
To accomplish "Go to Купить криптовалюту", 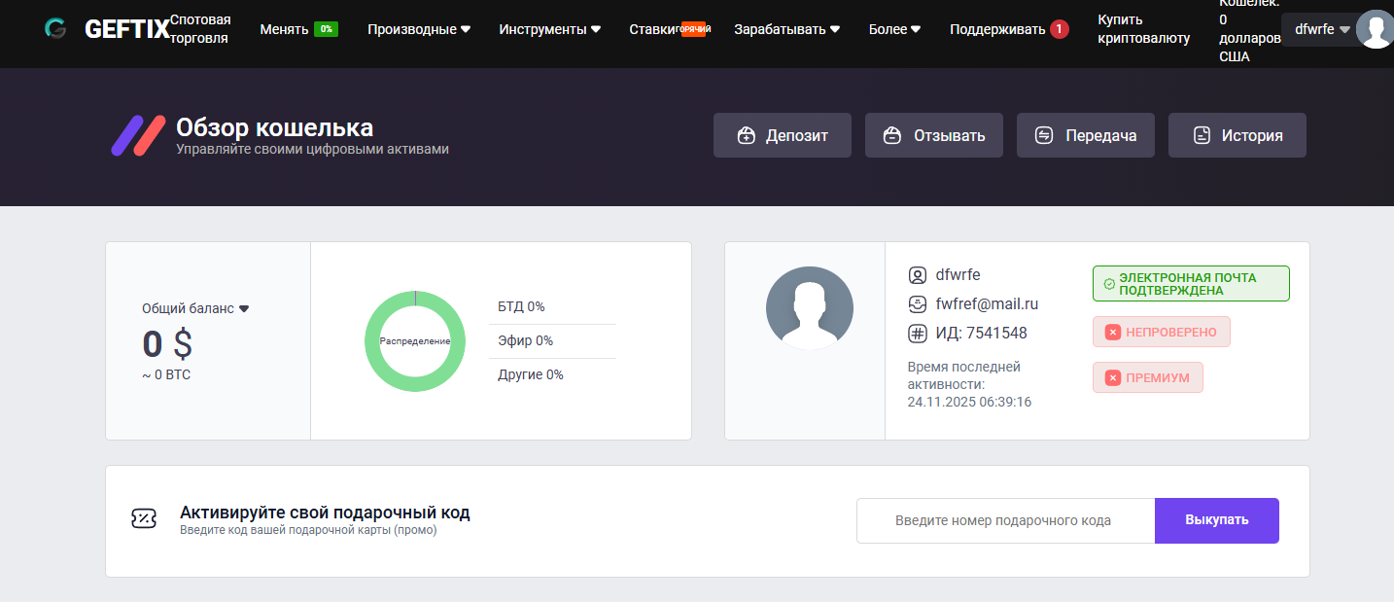I will tap(1143, 29).
